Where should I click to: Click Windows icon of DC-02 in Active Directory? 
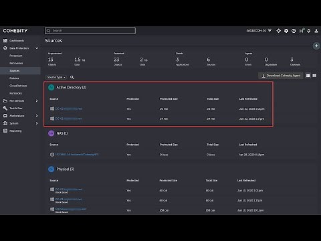(52, 108)
